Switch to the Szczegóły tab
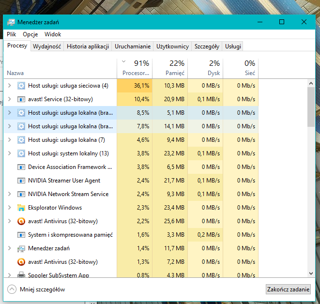This screenshot has width=320, height=304. coord(207,46)
